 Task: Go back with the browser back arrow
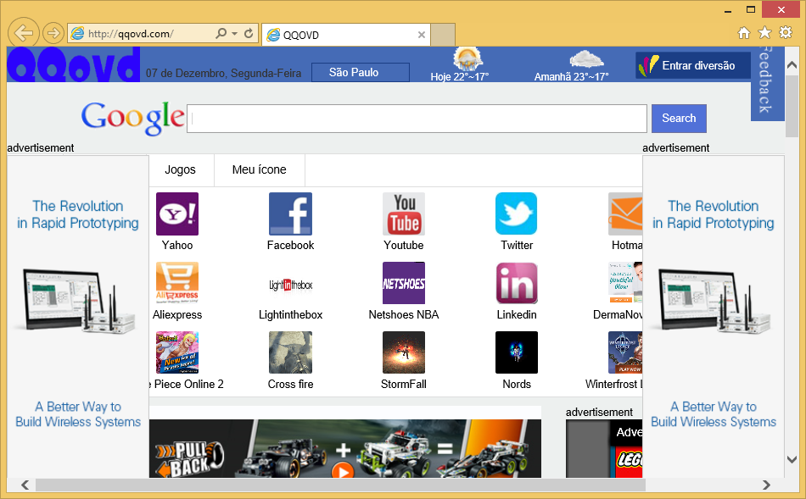[24, 33]
